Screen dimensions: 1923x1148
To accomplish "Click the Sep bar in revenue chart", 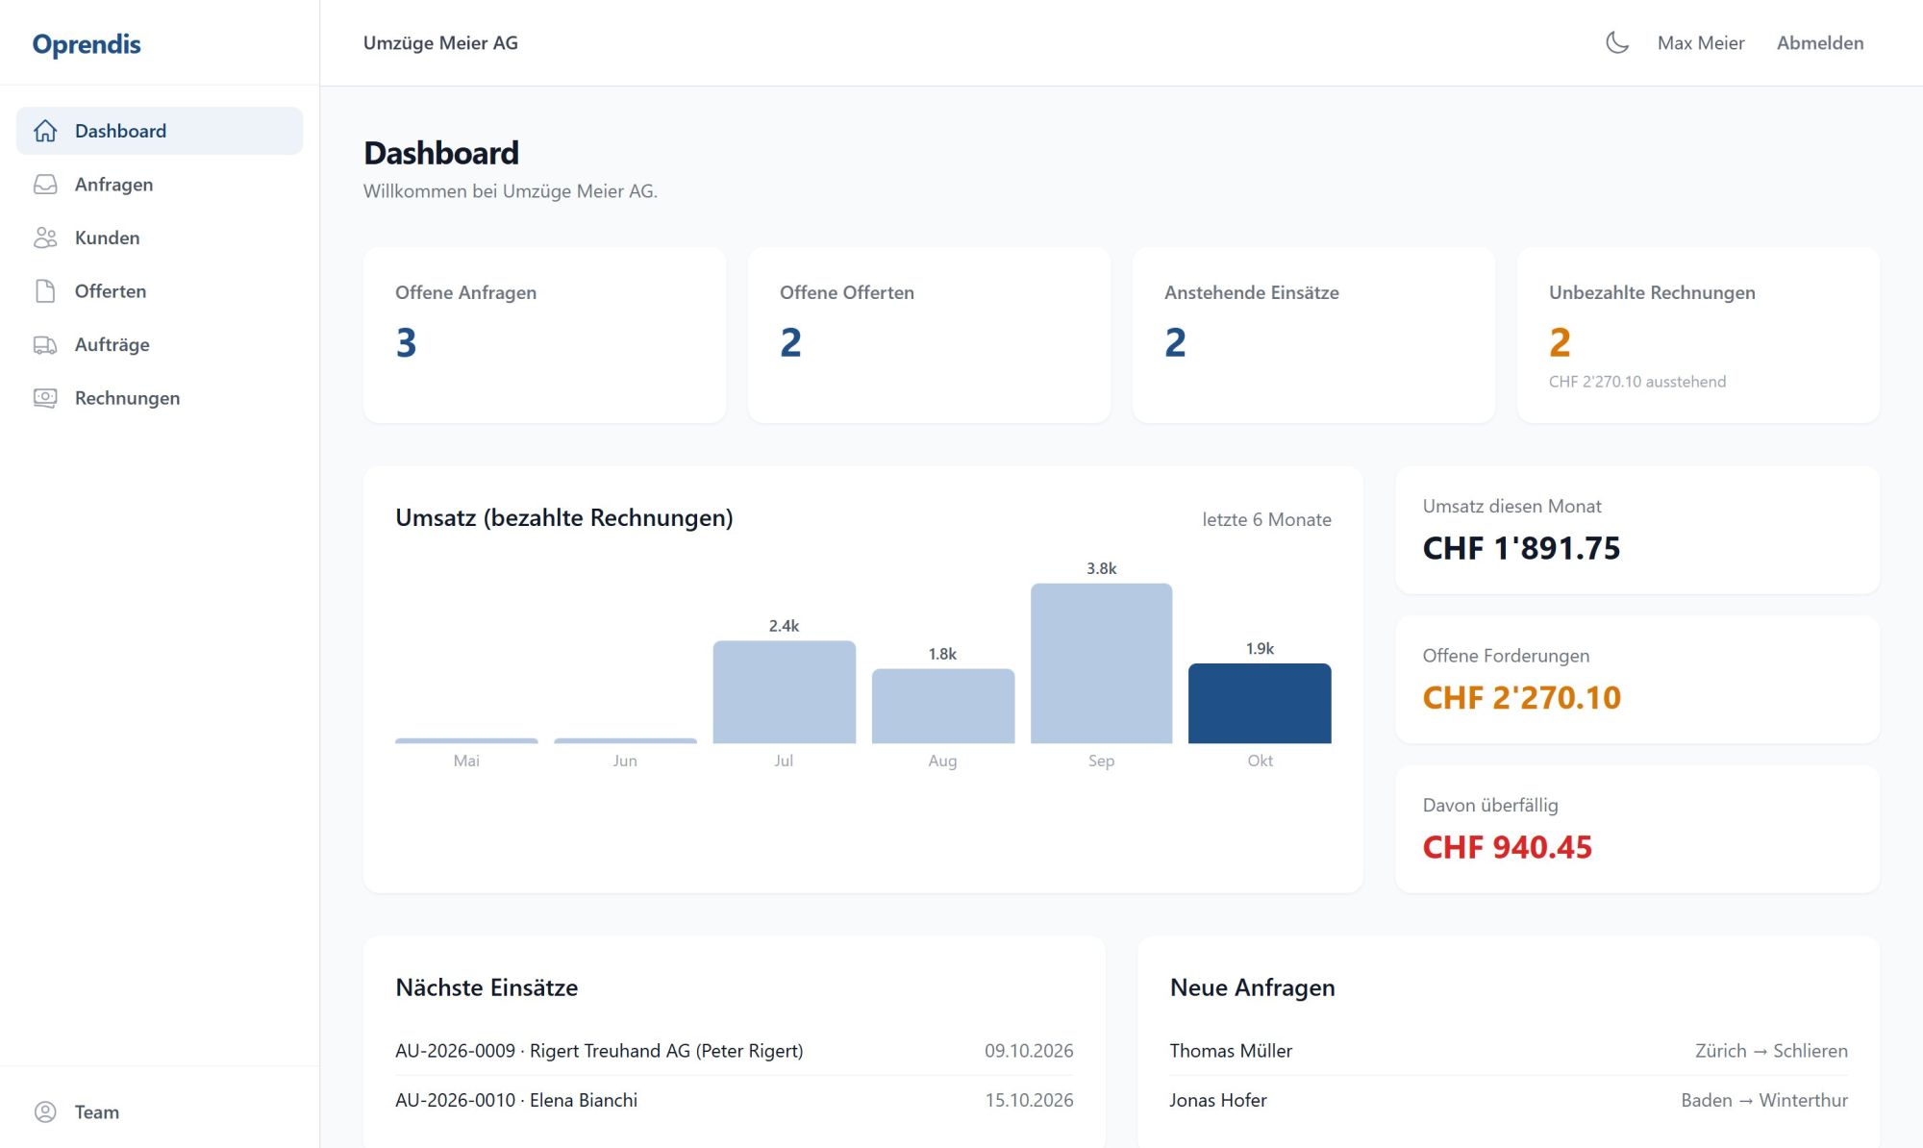I will click(1101, 663).
